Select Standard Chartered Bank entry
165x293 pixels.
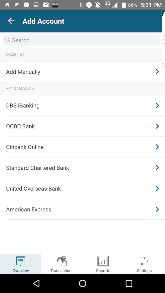82,168
